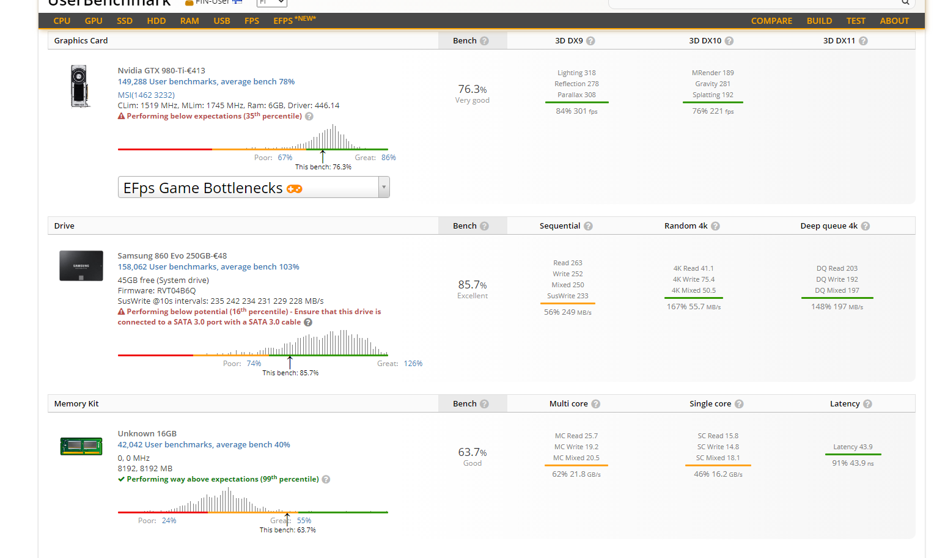This screenshot has height=558, width=945.
Task: Open help icon next to Single core
Action: pos(739,404)
